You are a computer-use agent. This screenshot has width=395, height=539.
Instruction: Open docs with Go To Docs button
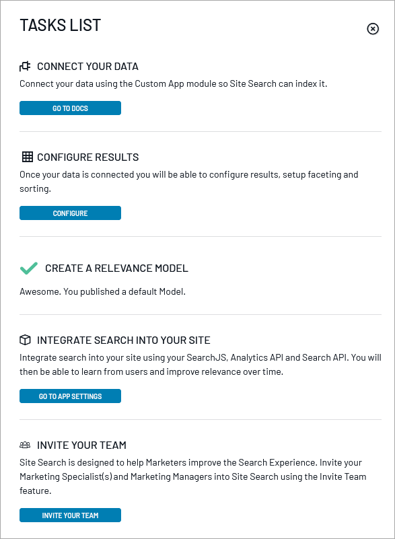[x=70, y=108]
